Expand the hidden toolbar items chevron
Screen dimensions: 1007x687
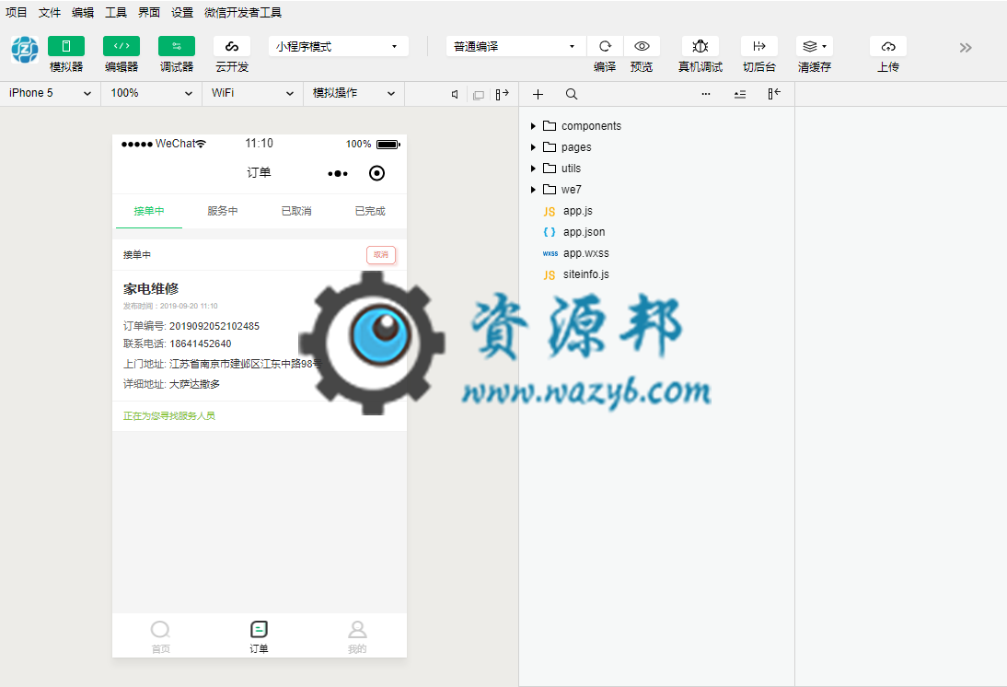[966, 48]
